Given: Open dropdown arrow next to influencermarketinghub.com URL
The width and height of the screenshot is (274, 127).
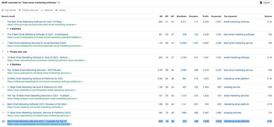Looking at the screenshot, I should pyautogui.click(x=82, y=82).
